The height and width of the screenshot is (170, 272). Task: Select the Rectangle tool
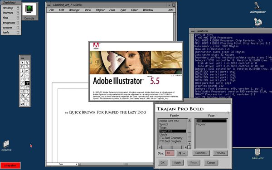coord(27,79)
